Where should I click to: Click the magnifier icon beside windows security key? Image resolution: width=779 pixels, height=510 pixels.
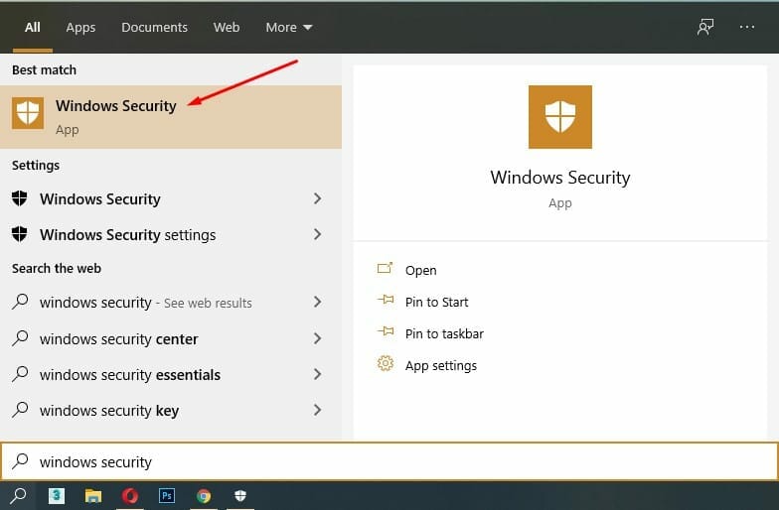(20, 410)
